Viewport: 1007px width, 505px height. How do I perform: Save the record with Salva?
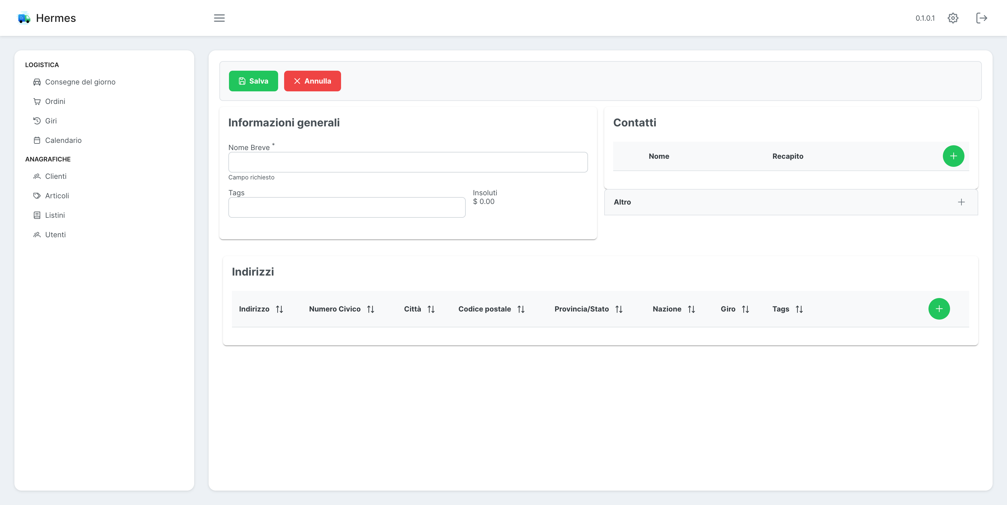(253, 81)
